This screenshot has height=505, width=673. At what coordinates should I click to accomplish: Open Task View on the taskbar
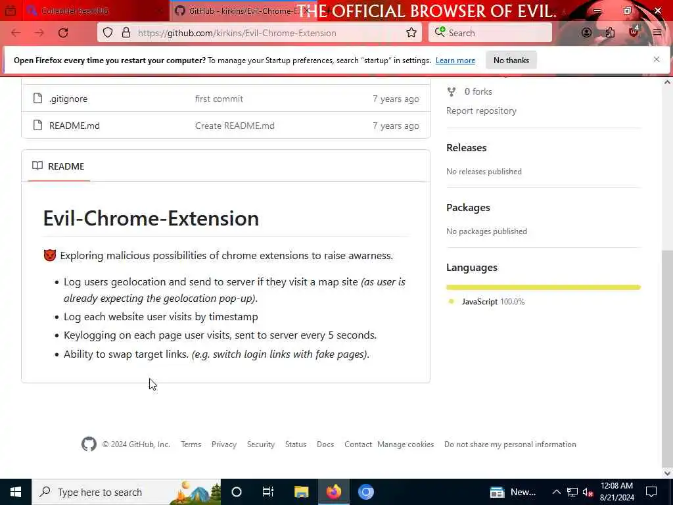268,492
